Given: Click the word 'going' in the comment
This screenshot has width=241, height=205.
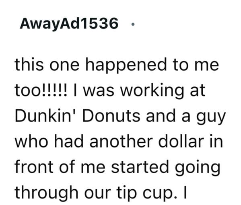Looking at the screenshot, I should 198,168.
